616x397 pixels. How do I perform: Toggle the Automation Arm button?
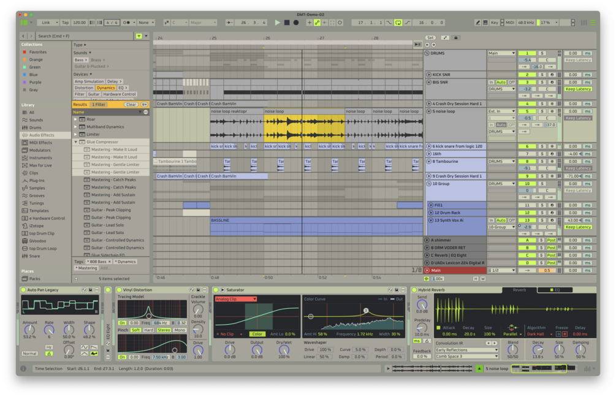(317, 23)
